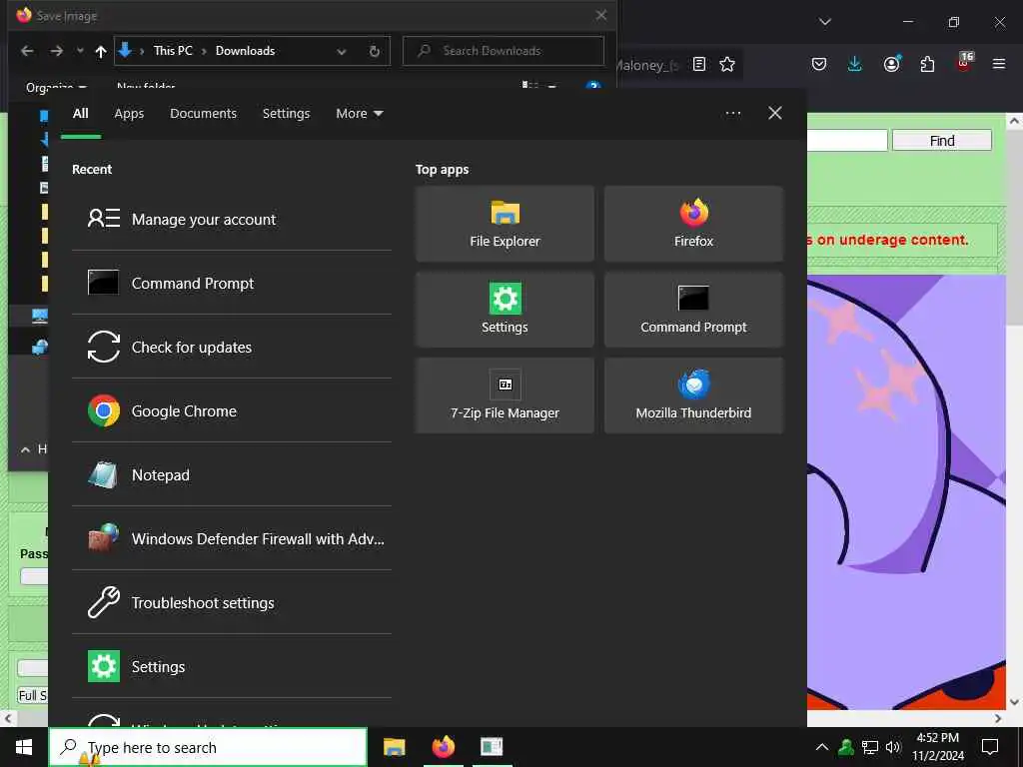Go forward in Save Image dialog
Viewport: 1023px width, 767px height.
[57, 51]
